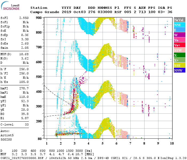The image size is (187, 160).
Task: Click the 500 km height axis label
Action: pos(39,77)
